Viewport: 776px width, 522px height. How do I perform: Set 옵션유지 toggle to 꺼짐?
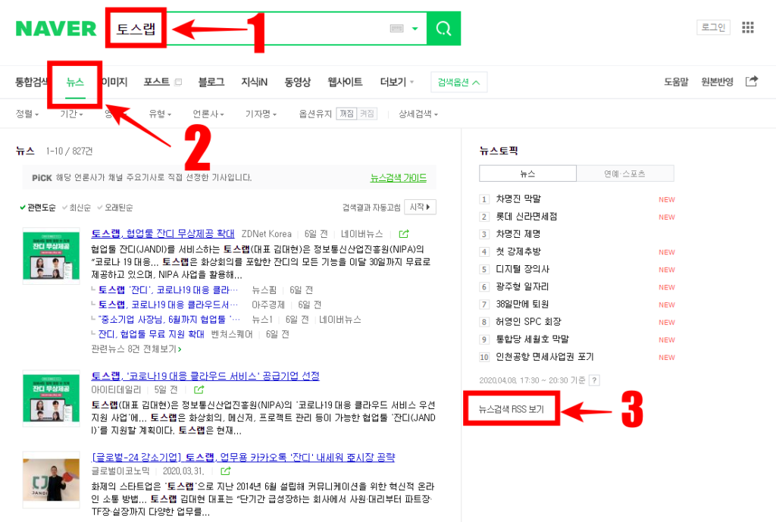tap(346, 114)
